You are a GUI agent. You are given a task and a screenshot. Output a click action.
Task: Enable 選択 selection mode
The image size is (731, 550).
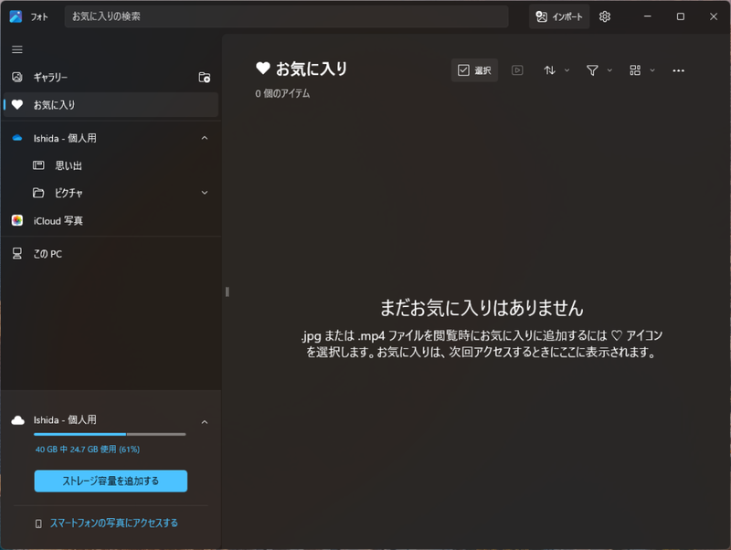474,69
